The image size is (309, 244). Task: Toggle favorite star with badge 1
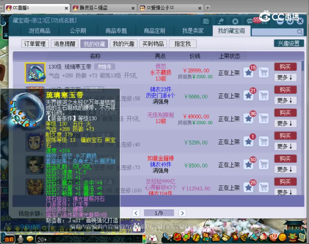[x=248, y=142]
